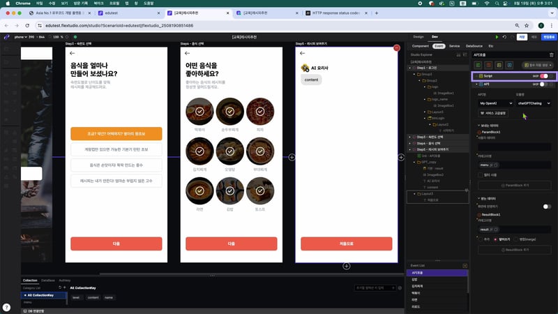Toggle the Script SKIP switch
The height and width of the screenshot is (314, 558).
[543, 75]
